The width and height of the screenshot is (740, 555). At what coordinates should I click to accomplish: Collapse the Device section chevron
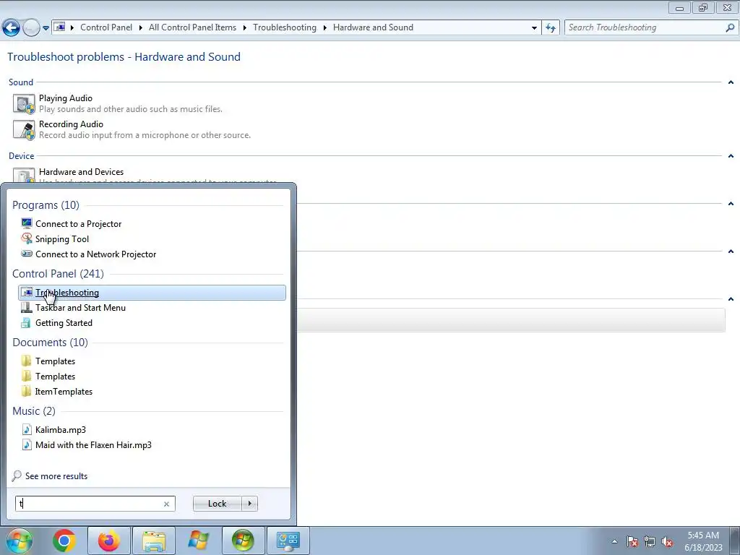[x=731, y=156]
